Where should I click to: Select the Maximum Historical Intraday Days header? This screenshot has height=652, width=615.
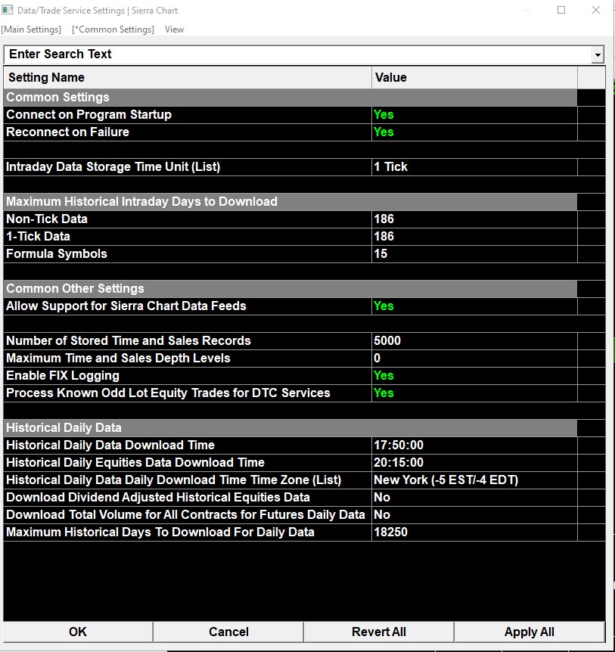(290, 202)
